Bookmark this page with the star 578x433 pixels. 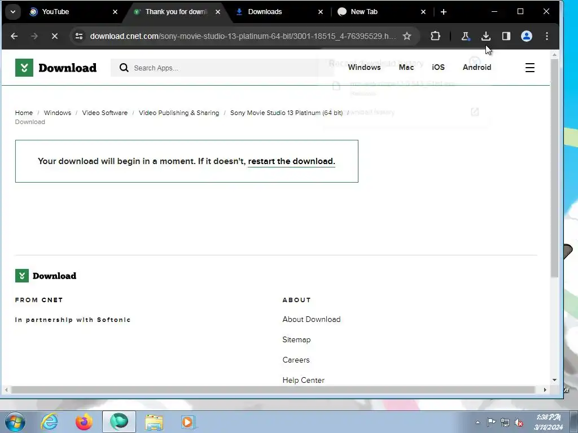pos(406,36)
